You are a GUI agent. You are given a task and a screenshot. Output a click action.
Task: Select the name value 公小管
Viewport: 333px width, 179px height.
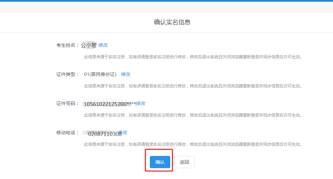point(89,45)
